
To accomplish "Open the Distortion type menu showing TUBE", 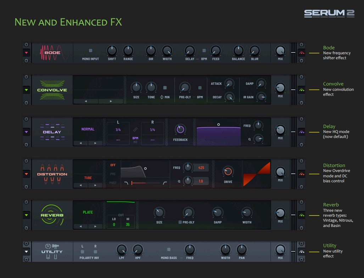I will point(88,178).
